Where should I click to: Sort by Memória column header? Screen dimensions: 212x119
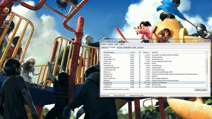[146, 52]
